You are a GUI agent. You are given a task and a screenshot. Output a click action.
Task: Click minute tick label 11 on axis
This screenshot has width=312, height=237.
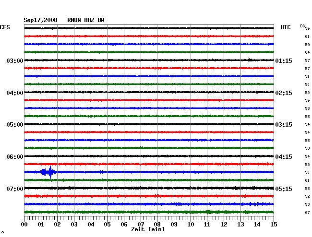tap(207, 225)
